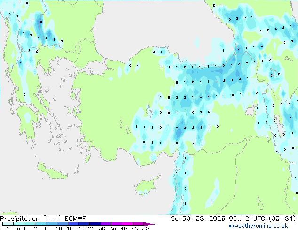Click the 20–25 mm dark blue legend swatch

84,224
